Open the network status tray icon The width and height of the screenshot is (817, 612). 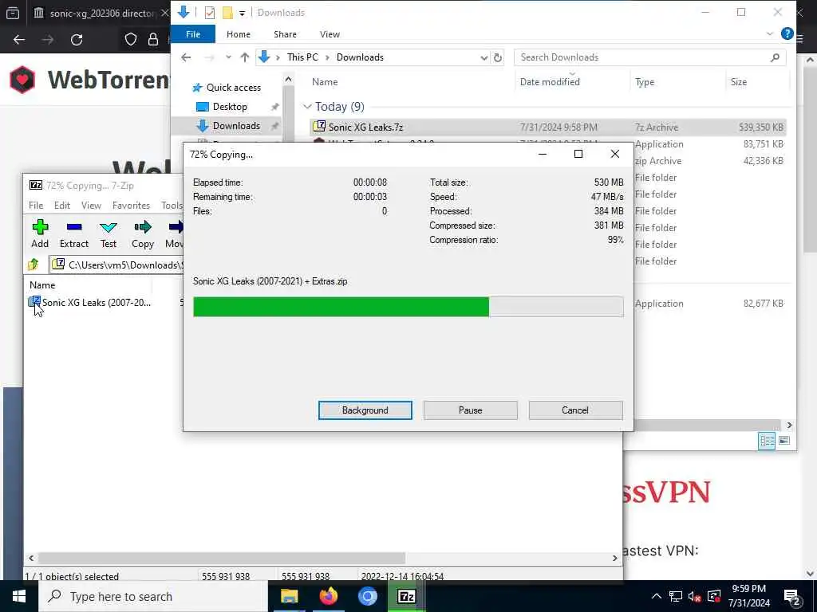(676, 596)
